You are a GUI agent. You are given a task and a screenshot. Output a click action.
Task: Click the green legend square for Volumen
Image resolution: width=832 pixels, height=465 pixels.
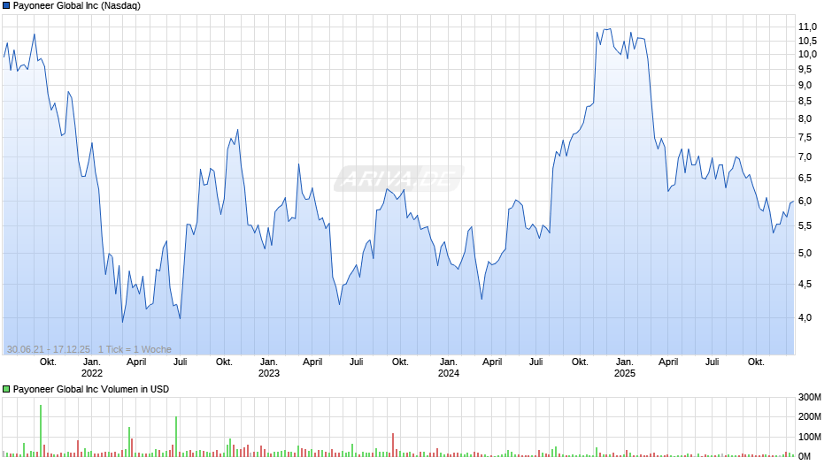point(6,389)
